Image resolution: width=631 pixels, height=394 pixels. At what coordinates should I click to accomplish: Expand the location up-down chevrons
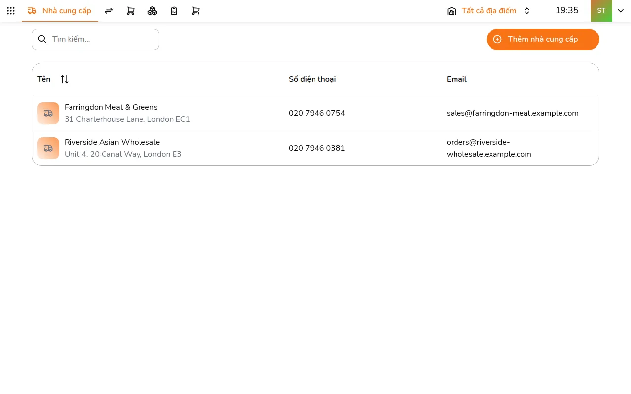(527, 11)
